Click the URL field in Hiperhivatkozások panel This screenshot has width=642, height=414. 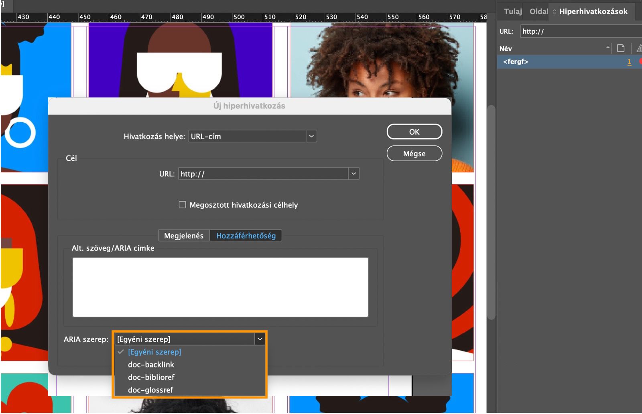[581, 31]
